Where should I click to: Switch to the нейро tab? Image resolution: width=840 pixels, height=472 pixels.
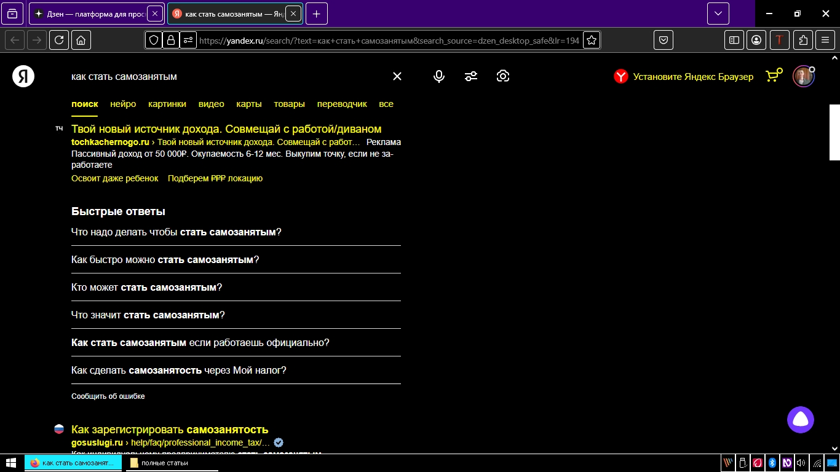coord(123,104)
